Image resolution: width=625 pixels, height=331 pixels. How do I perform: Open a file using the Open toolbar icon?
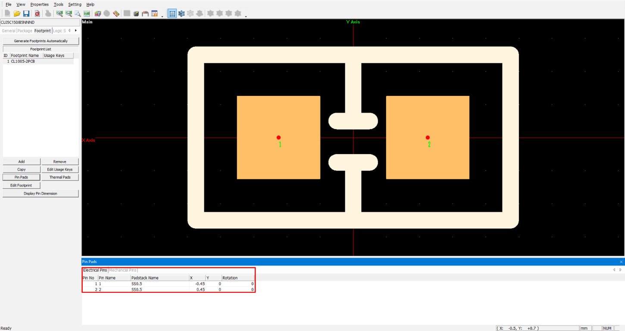click(17, 13)
